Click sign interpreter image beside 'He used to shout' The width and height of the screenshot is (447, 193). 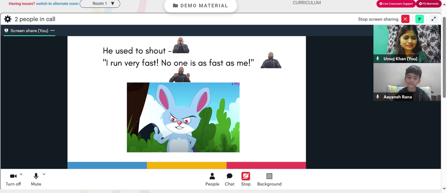tap(181, 45)
